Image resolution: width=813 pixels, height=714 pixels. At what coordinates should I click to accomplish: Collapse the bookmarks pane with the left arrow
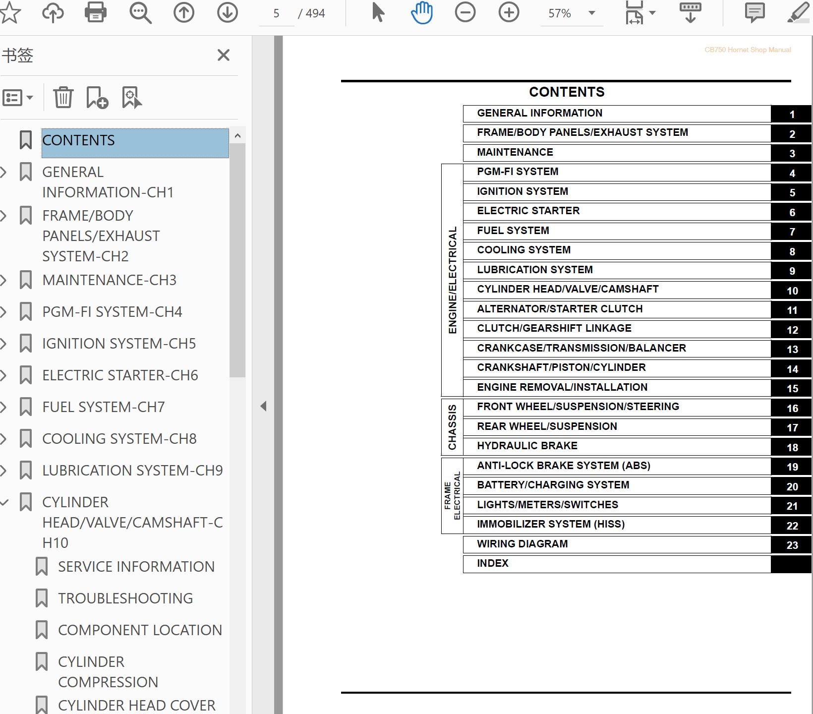[x=263, y=407]
